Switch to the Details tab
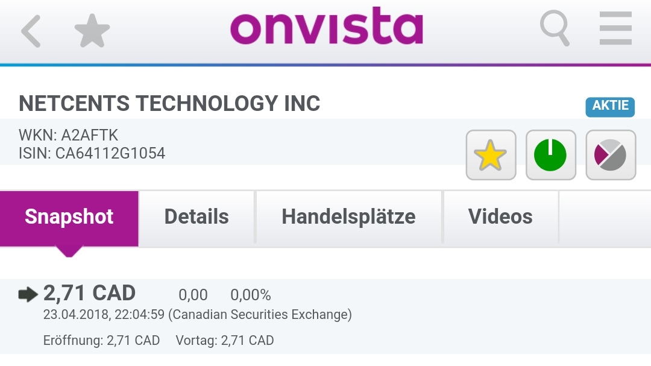This screenshot has height=366, width=651. click(197, 216)
